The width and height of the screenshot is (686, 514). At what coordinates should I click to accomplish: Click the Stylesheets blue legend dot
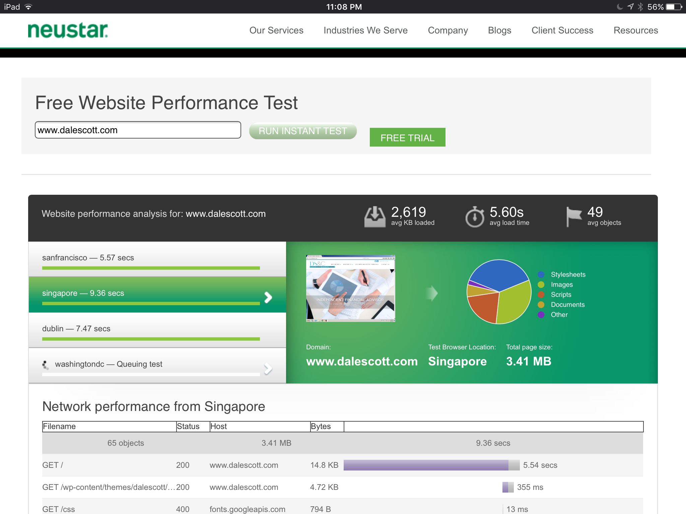(541, 275)
